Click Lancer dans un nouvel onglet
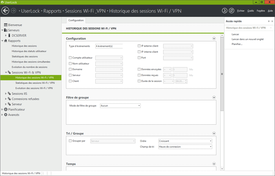Screen dimensions: 275x176 pos(247,39)
